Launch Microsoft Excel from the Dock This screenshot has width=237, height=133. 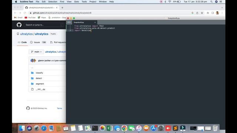click(x=110, y=128)
